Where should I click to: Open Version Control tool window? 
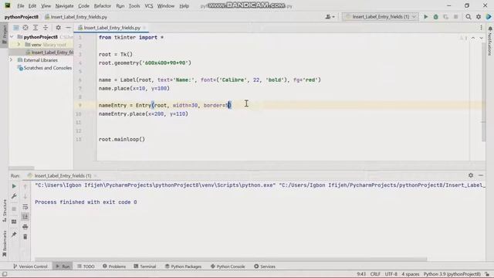[x=30, y=266]
